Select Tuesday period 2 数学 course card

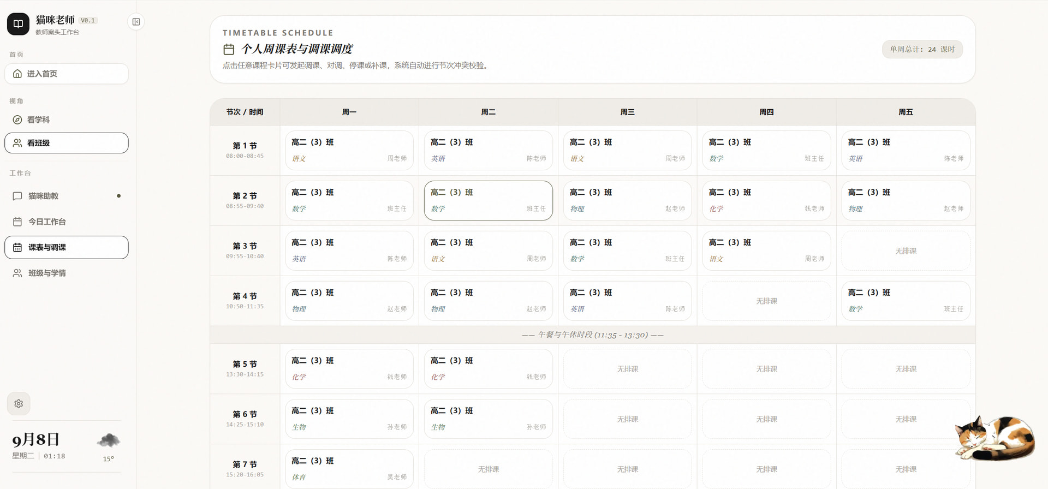point(489,201)
